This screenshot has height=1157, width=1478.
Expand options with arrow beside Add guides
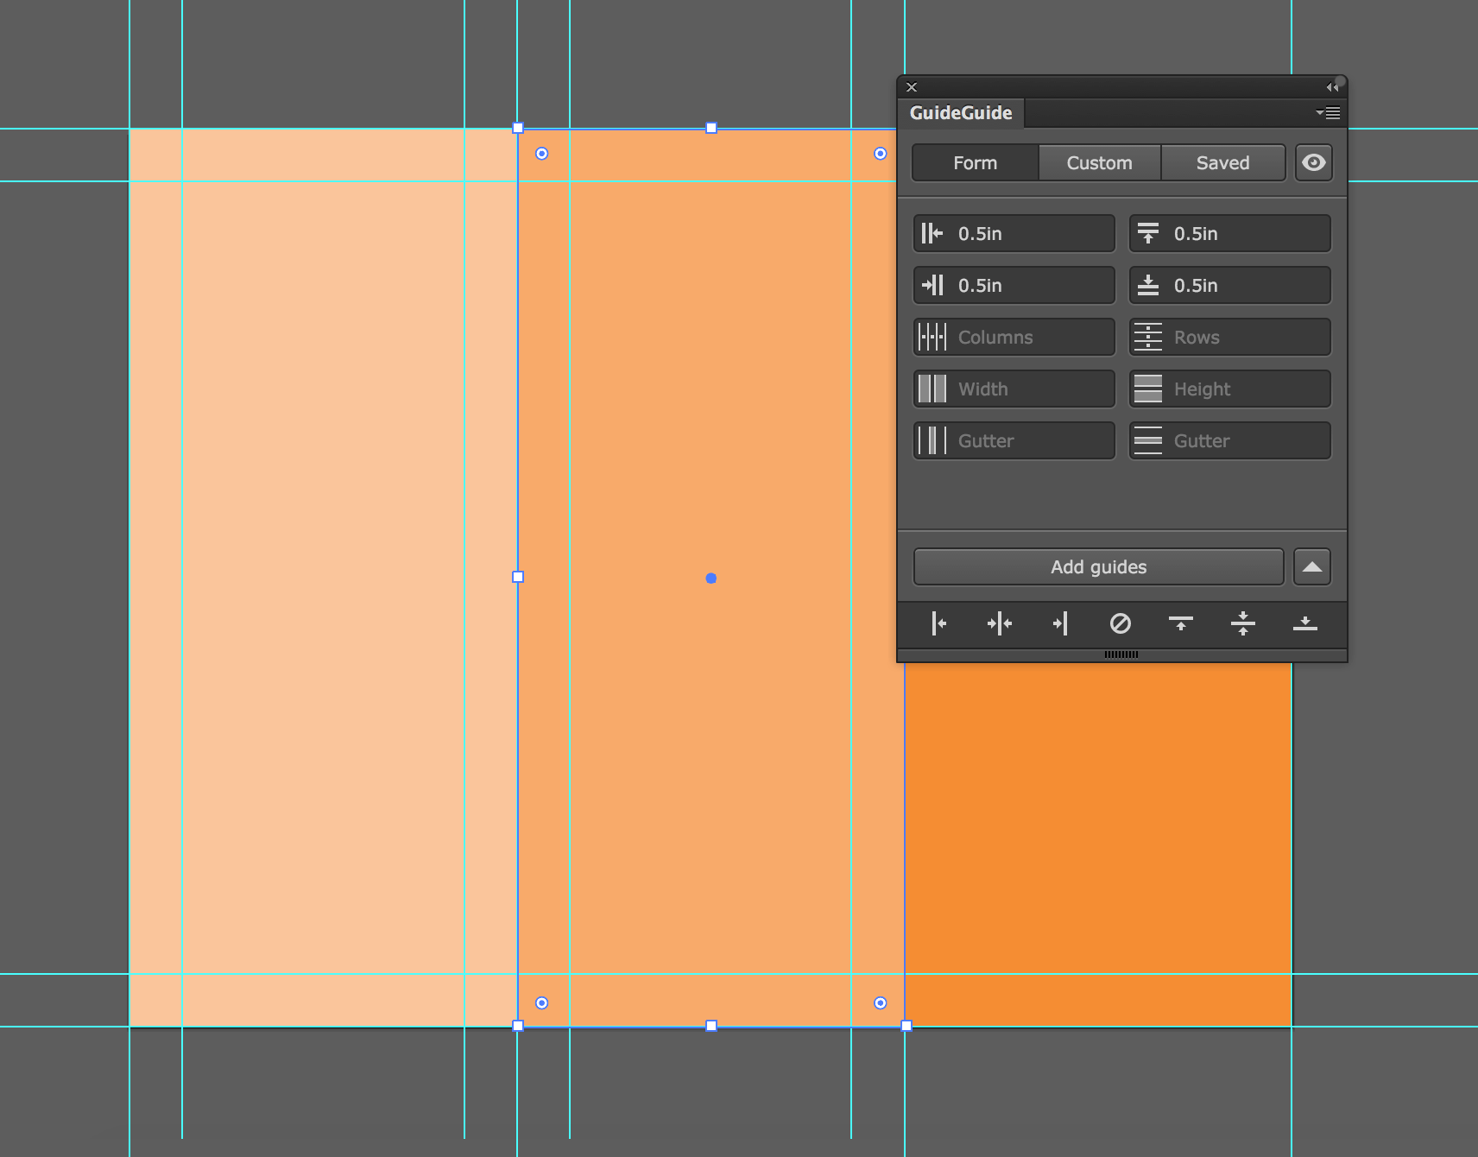1312,567
